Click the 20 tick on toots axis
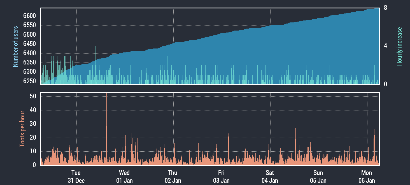410x185 pixels. pos(33,138)
